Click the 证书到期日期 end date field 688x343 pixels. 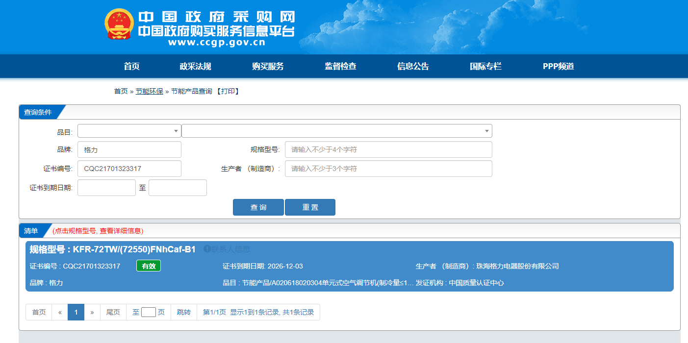click(178, 188)
